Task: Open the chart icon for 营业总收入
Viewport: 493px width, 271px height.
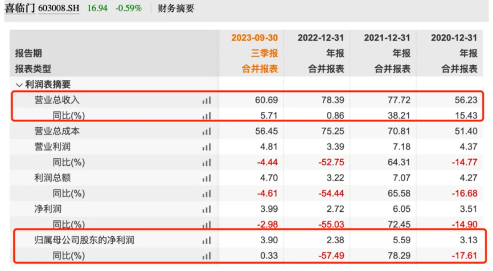Action: pos(206,100)
